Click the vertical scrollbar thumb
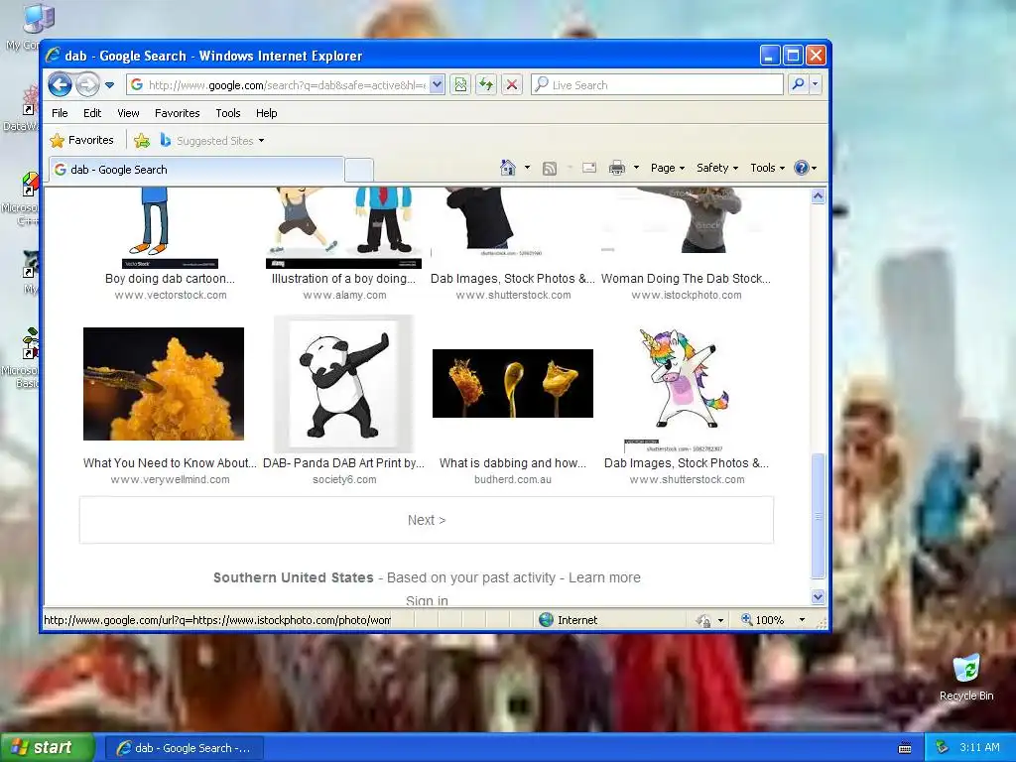Screen dimensions: 1016x762 pyautogui.click(x=818, y=516)
